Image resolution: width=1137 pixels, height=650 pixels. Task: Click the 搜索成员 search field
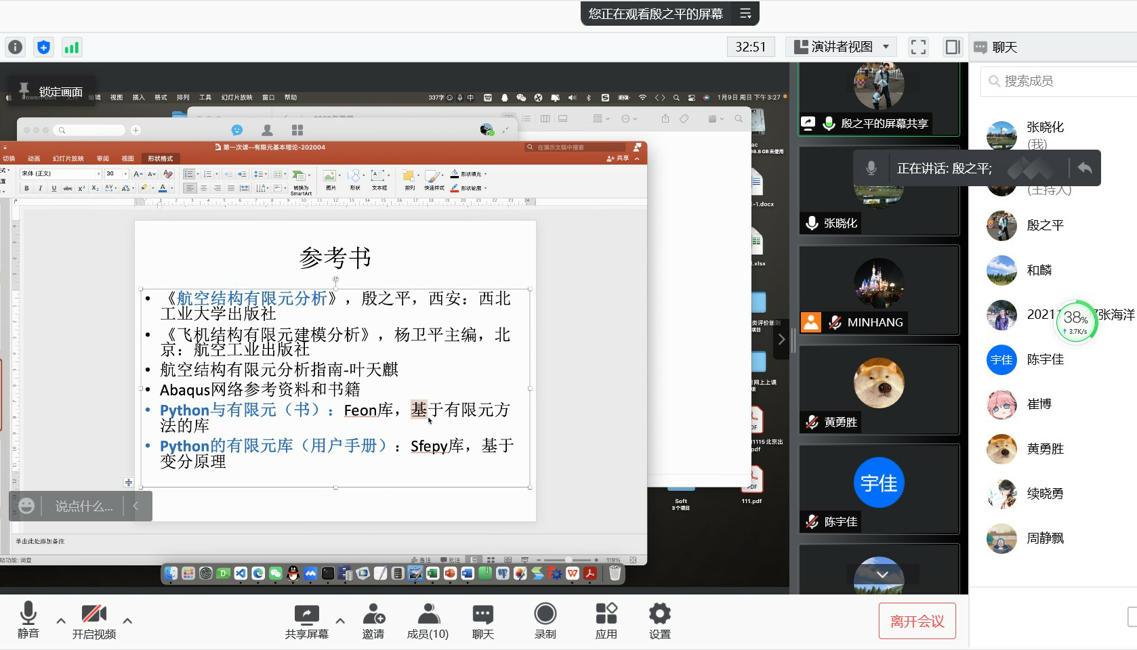[1057, 81]
